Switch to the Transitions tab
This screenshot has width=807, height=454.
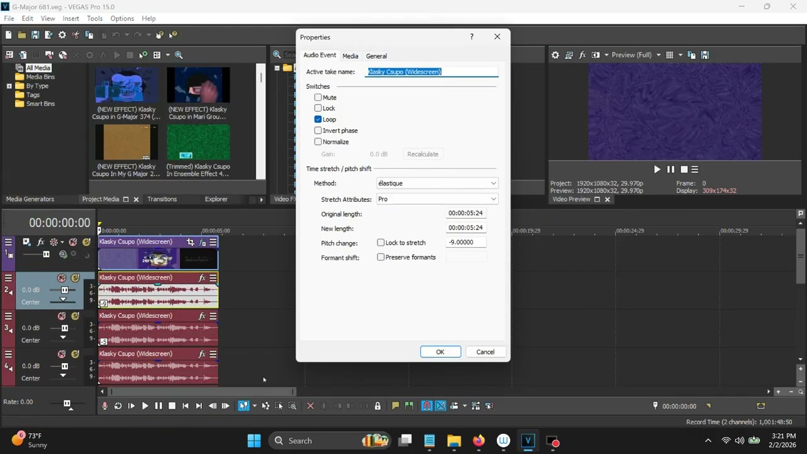tap(162, 199)
